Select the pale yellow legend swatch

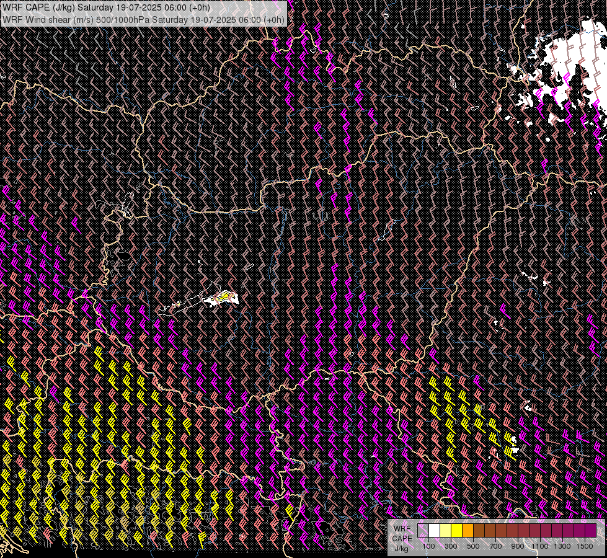coord(446,531)
